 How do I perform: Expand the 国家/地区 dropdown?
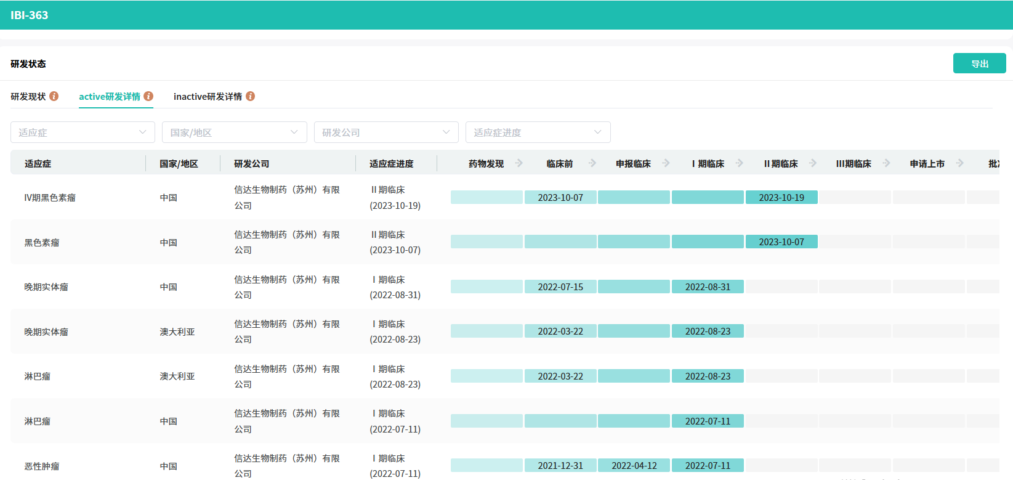[234, 132]
